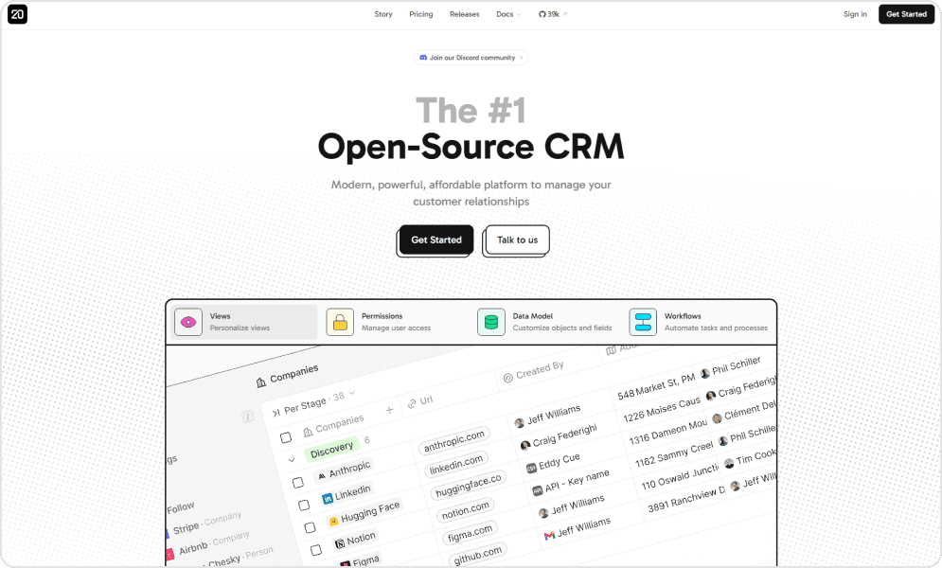Screen dimensions: 942x568
Task: Collapse the Discovery group chevron
Action: pyautogui.click(x=292, y=460)
